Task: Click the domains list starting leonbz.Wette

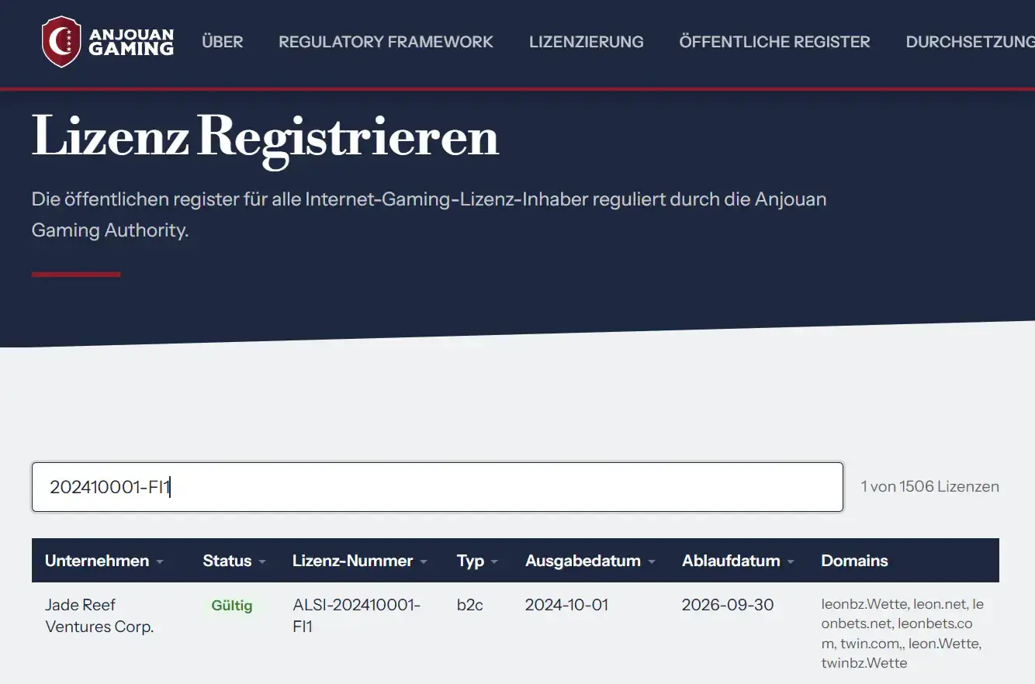Action: pyautogui.click(x=902, y=633)
